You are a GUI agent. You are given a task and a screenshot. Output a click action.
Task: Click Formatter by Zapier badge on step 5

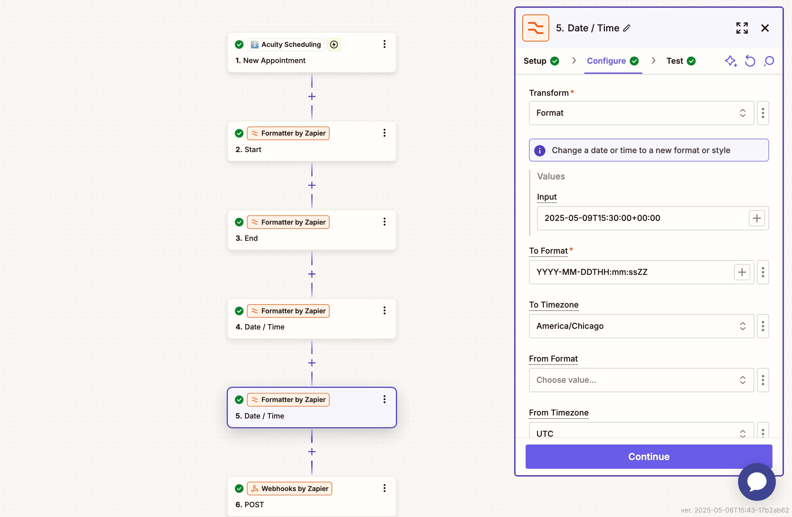(288, 400)
